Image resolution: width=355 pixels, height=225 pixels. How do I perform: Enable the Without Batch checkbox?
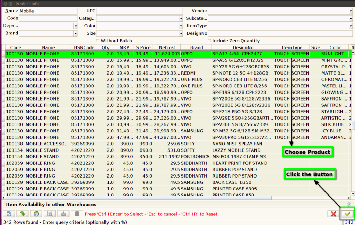(x=98, y=41)
